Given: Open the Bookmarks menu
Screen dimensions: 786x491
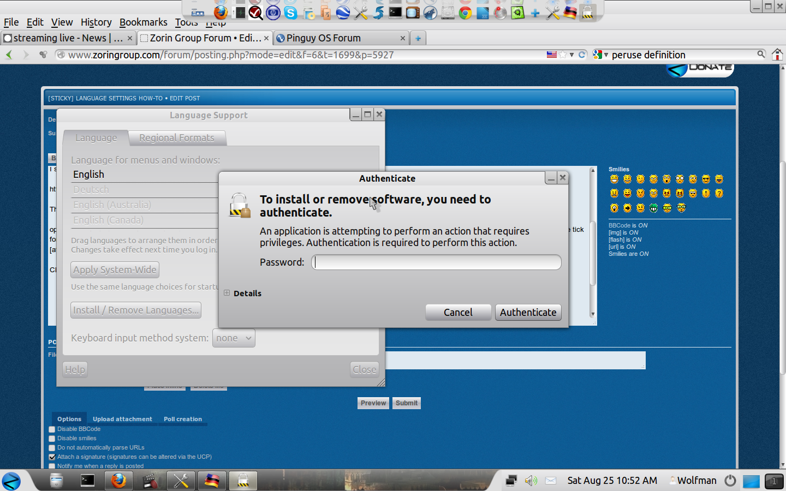Looking at the screenshot, I should 143,22.
